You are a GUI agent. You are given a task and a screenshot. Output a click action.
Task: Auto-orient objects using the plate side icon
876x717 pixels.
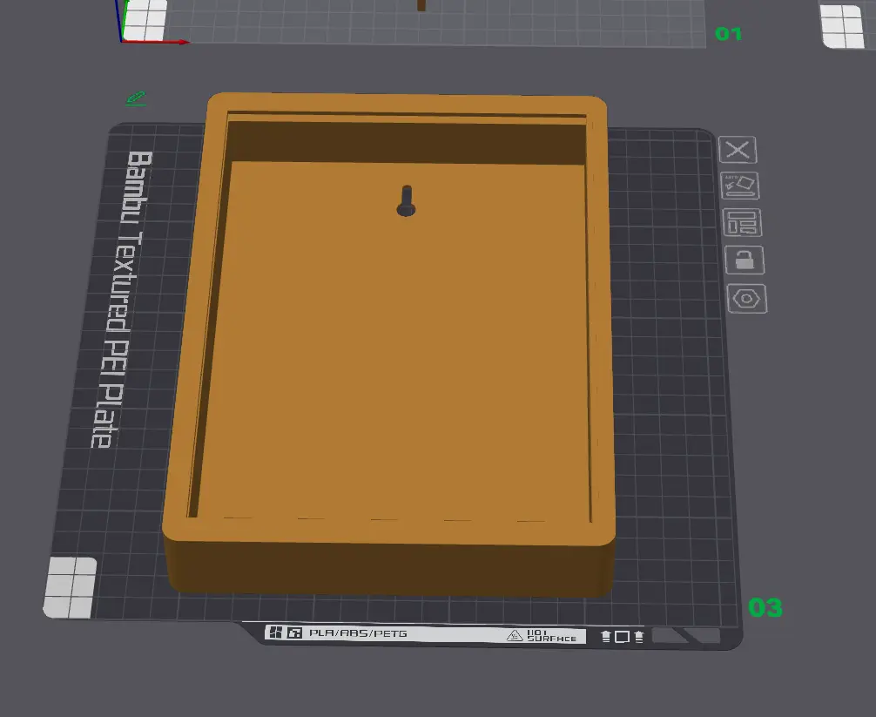click(740, 185)
